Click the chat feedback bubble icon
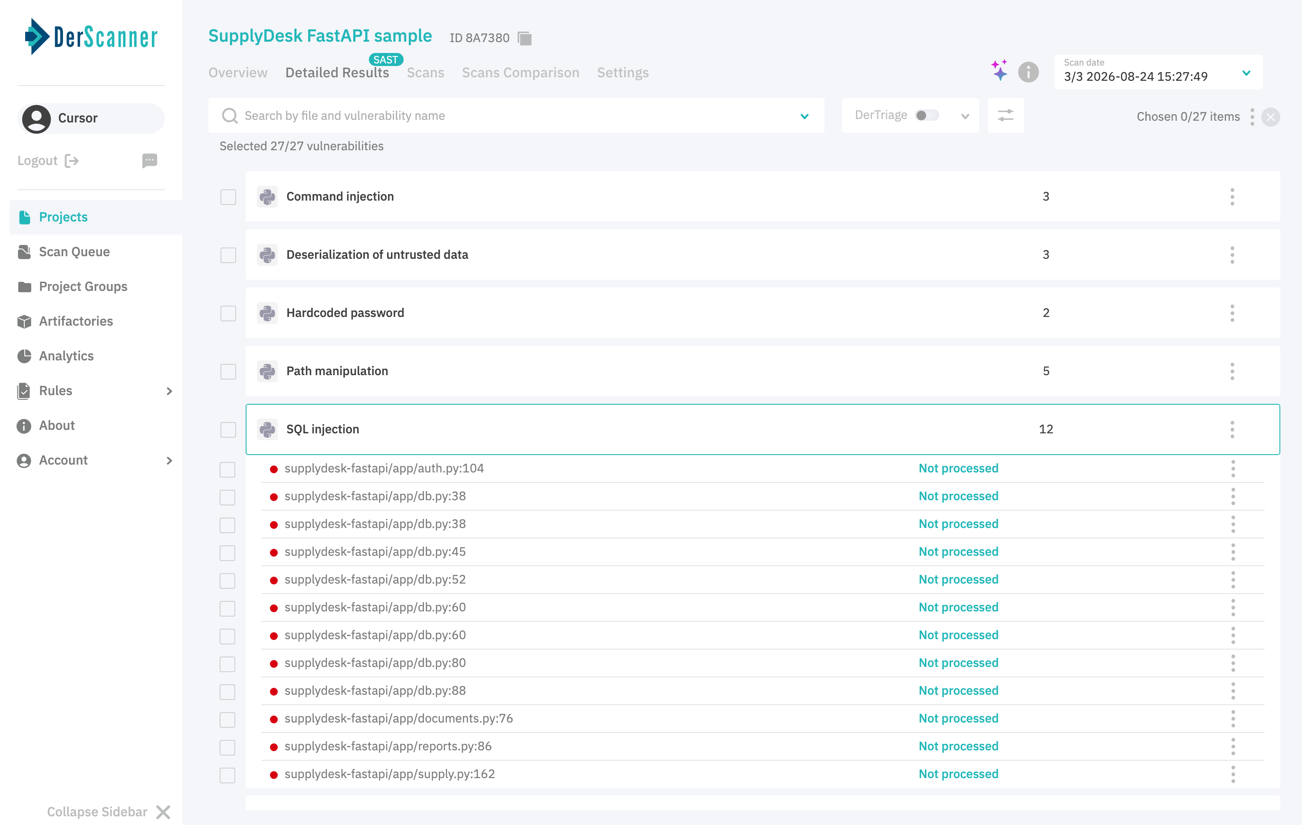Screen dimensions: 1302x825 tap(149, 161)
